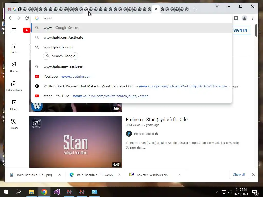Click the browser forward arrow

(18, 18)
